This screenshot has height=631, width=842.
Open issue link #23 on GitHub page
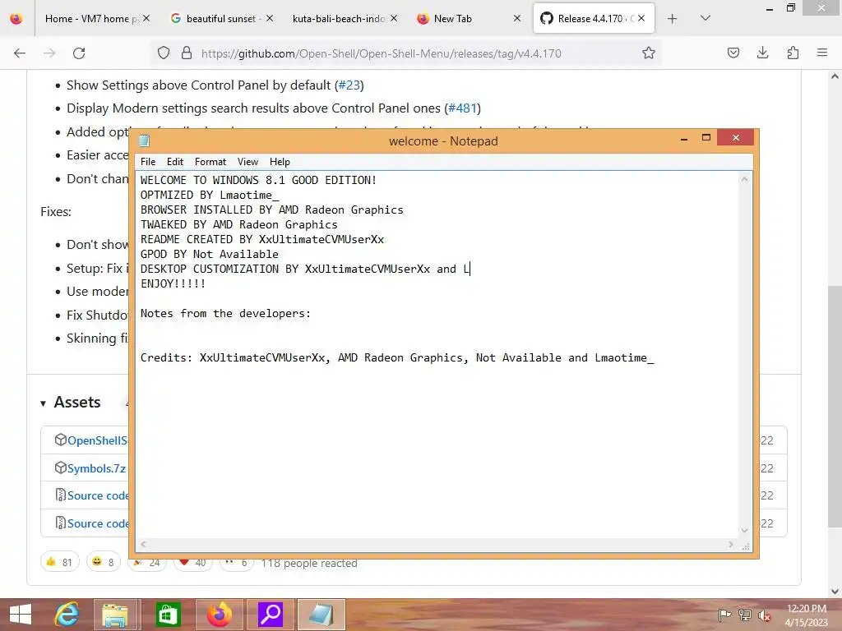349,85
